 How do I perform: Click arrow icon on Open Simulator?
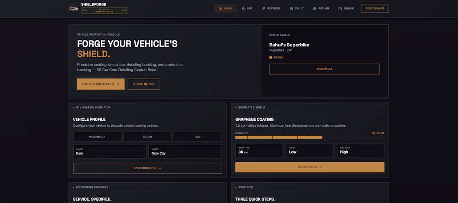point(160,168)
